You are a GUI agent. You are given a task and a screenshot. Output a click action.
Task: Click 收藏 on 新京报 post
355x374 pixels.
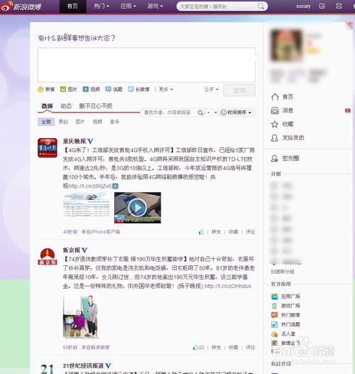[234, 348]
